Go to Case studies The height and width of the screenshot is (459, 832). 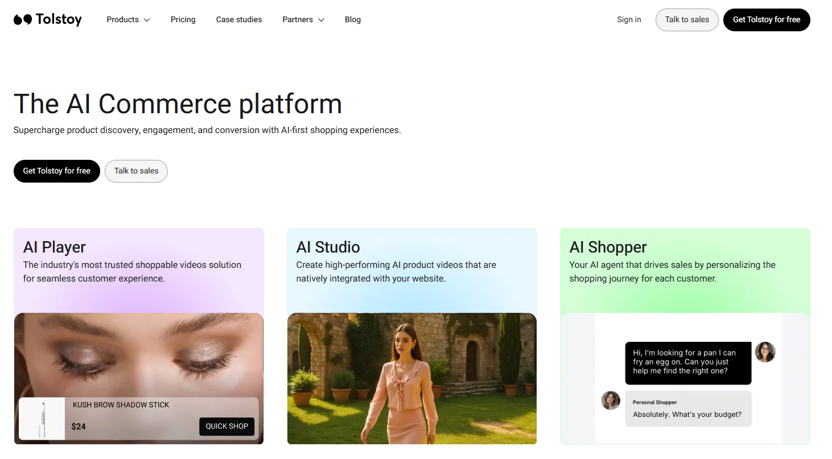[x=239, y=19]
